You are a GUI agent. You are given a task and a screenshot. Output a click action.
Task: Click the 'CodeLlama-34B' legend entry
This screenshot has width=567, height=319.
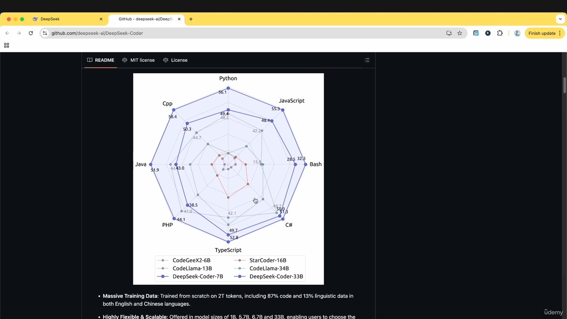[x=269, y=268]
